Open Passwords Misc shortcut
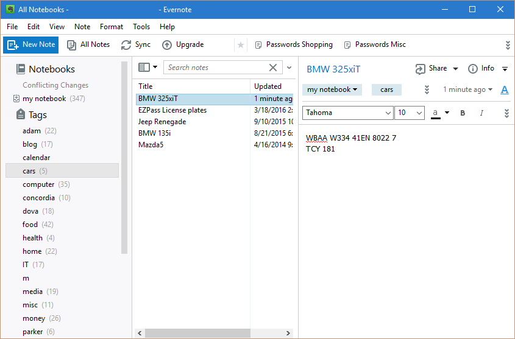 click(x=375, y=44)
